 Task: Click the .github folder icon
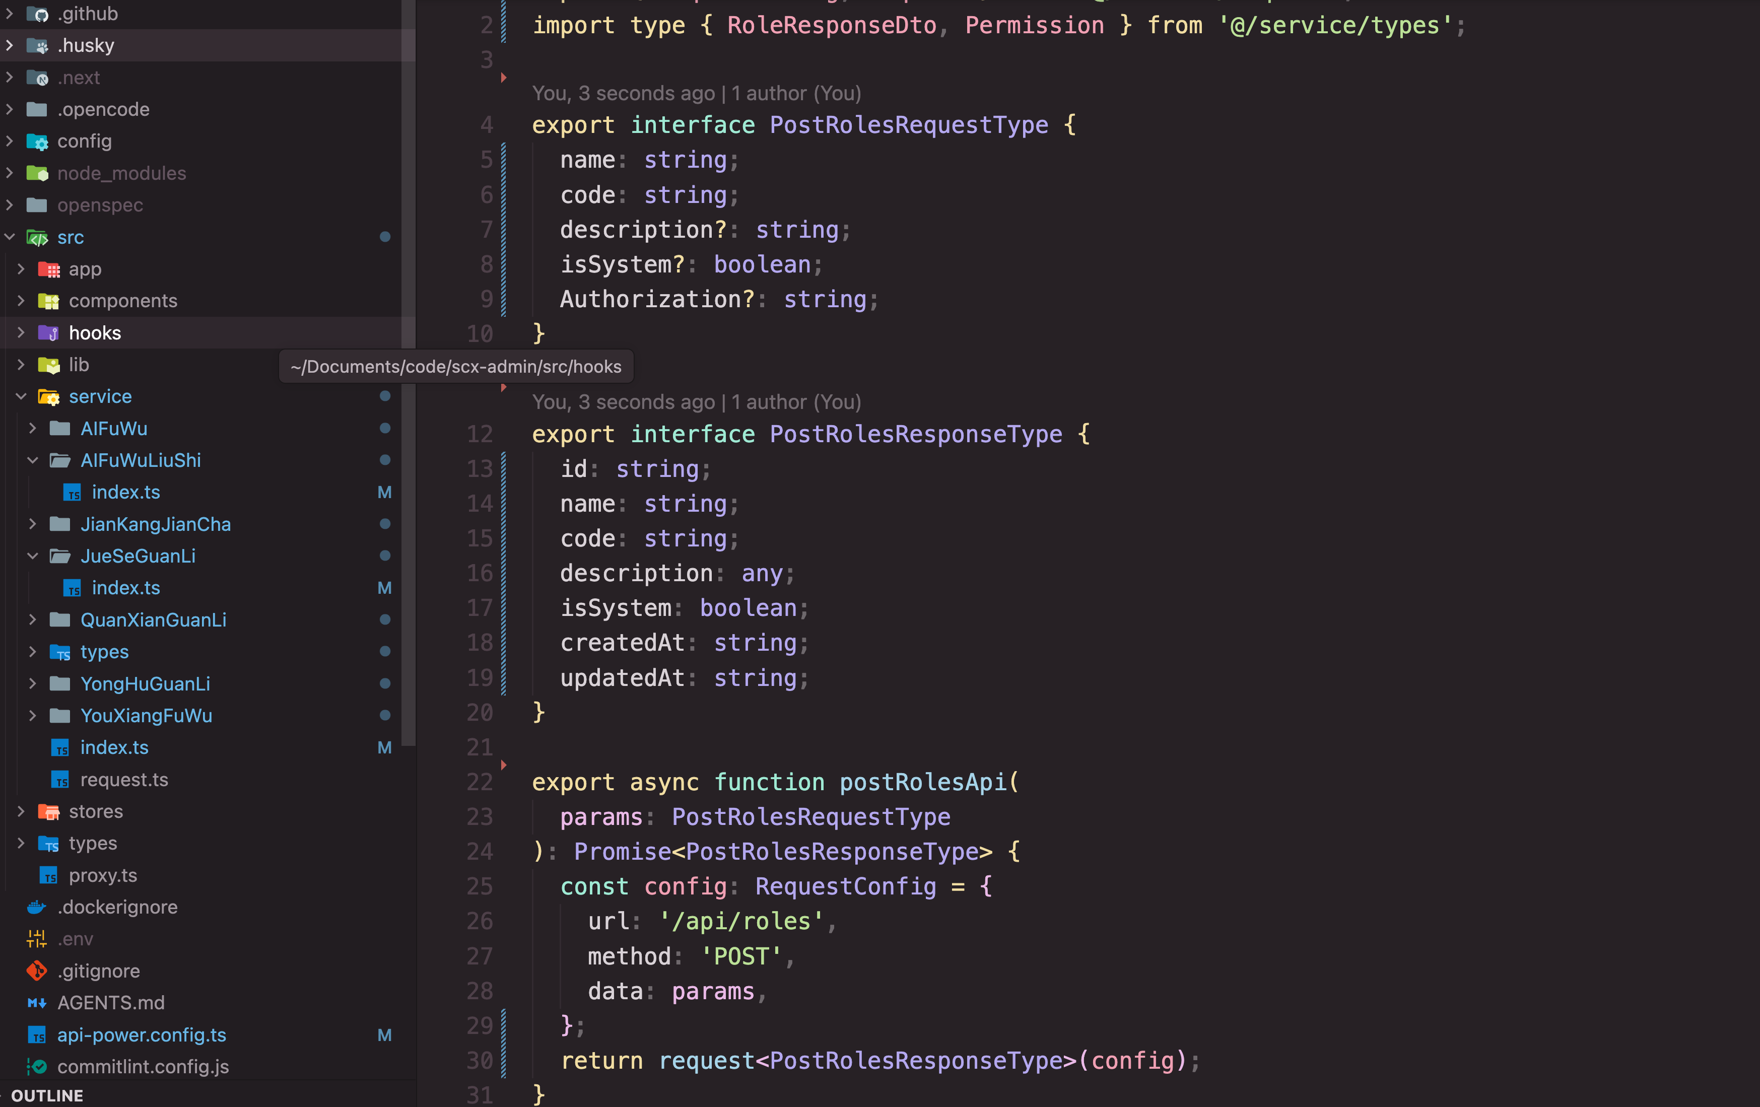click(37, 14)
